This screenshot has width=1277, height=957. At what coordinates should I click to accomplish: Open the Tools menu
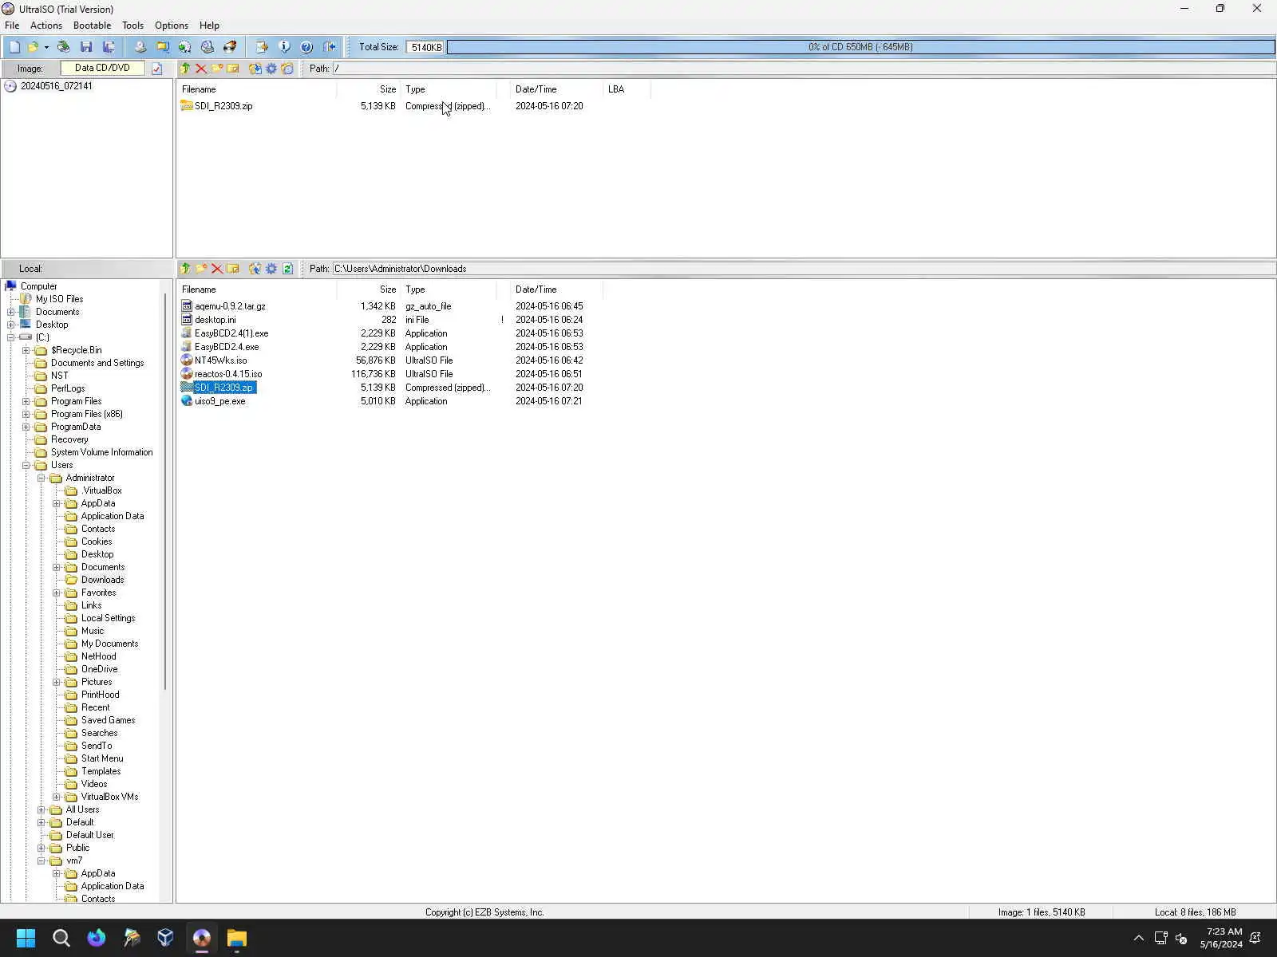[x=132, y=26]
